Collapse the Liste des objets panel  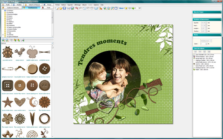coord(221,48)
